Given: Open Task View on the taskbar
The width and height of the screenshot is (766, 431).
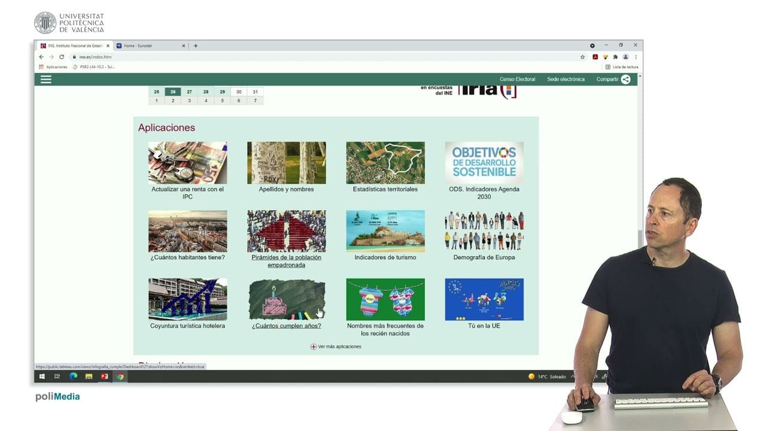Looking at the screenshot, I should tap(57, 377).
